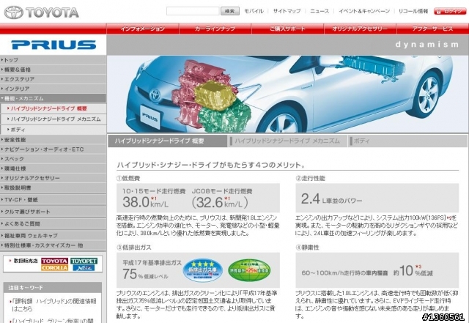Viewport: 469px width, 323px height.
Task: Click the Toyota logo at top left
Action: point(42,12)
